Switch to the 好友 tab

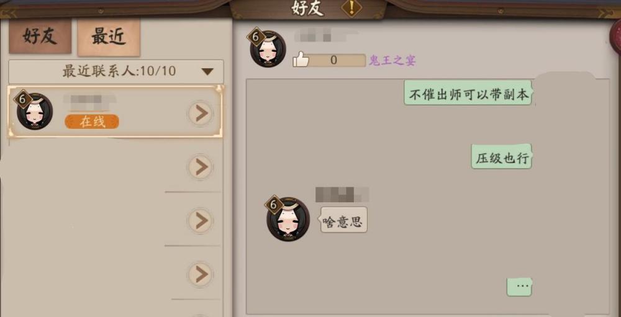point(40,37)
